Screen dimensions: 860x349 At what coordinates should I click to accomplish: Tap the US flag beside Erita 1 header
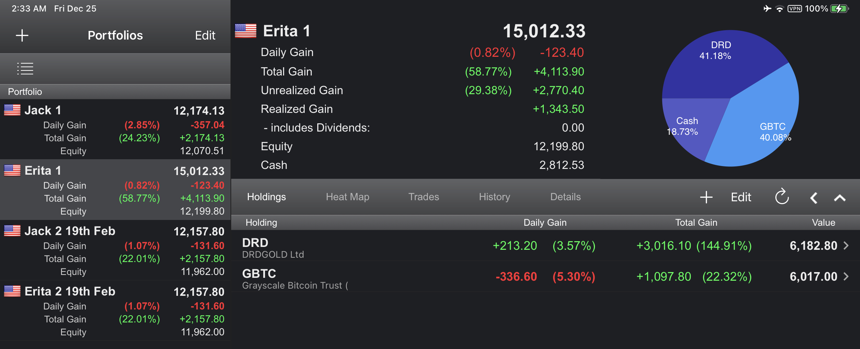pyautogui.click(x=246, y=31)
